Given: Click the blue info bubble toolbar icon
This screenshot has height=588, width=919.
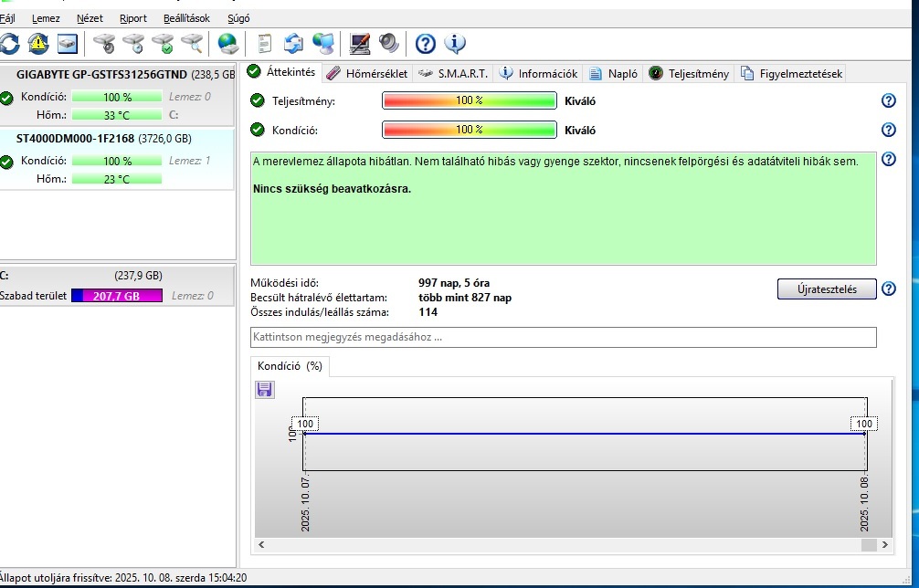Looking at the screenshot, I should pos(455,43).
